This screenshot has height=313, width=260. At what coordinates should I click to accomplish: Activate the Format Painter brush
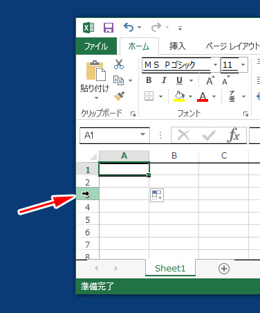click(x=119, y=96)
